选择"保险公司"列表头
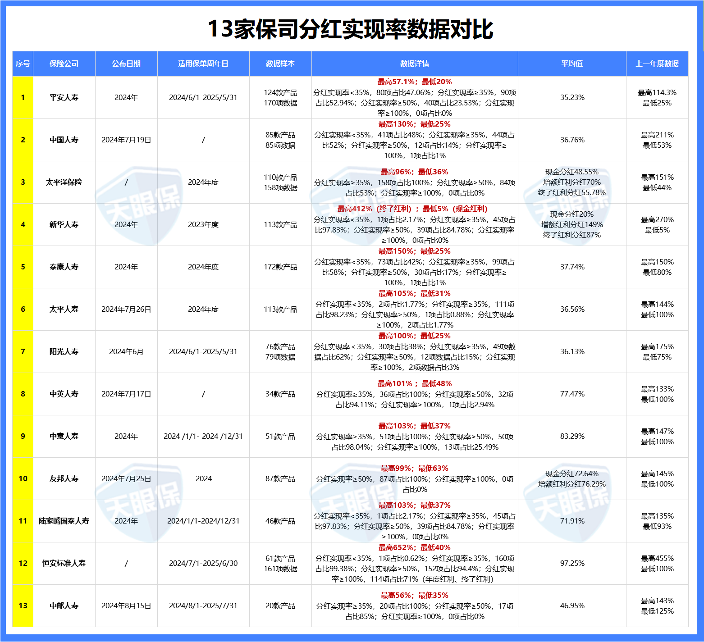704x642 pixels. [x=64, y=64]
